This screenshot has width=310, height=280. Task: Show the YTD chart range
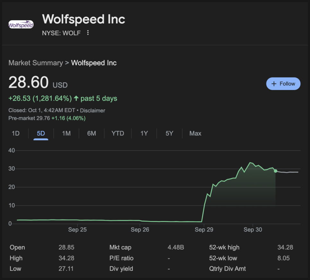point(117,133)
